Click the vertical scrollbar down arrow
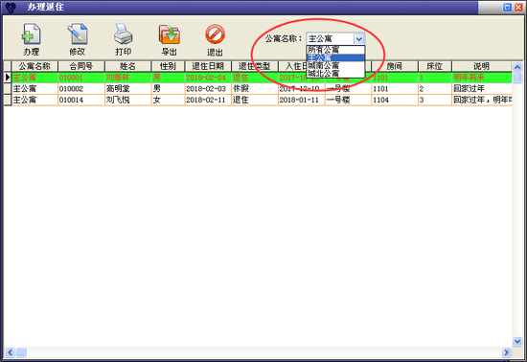Image resolution: width=527 pixels, height=362 pixels. click(517, 342)
